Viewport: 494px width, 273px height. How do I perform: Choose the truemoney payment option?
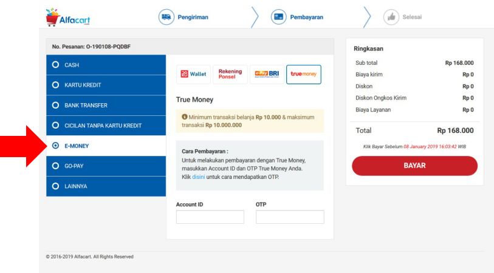point(304,74)
